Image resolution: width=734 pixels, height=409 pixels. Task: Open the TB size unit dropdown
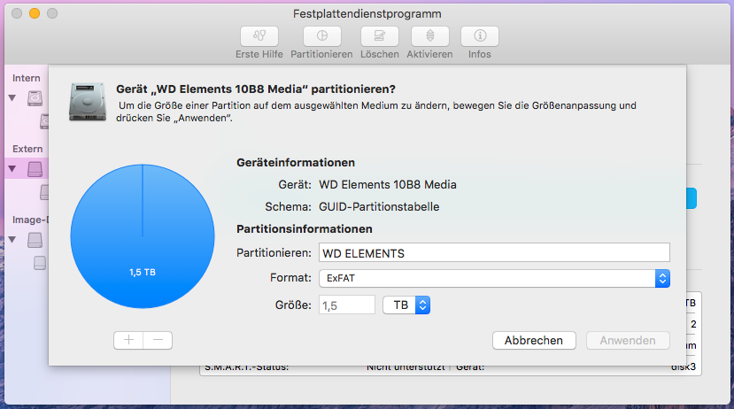406,305
